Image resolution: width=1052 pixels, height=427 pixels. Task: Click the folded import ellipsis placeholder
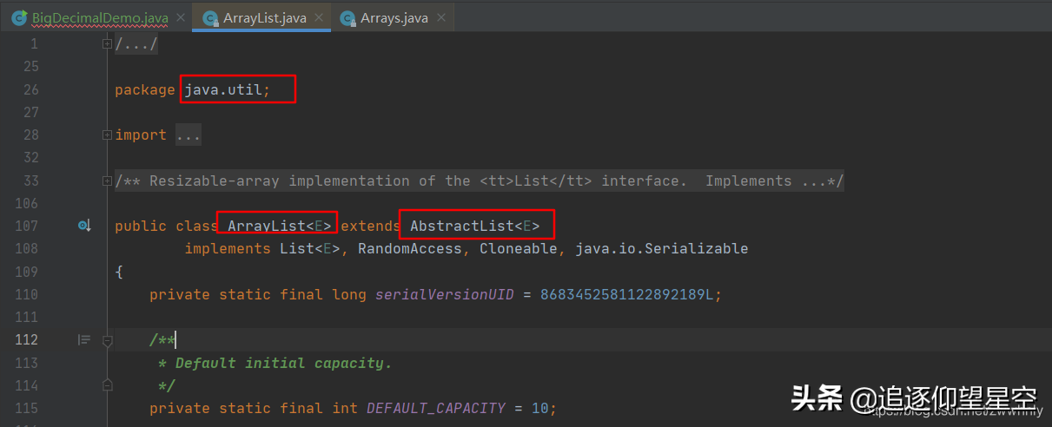188,135
